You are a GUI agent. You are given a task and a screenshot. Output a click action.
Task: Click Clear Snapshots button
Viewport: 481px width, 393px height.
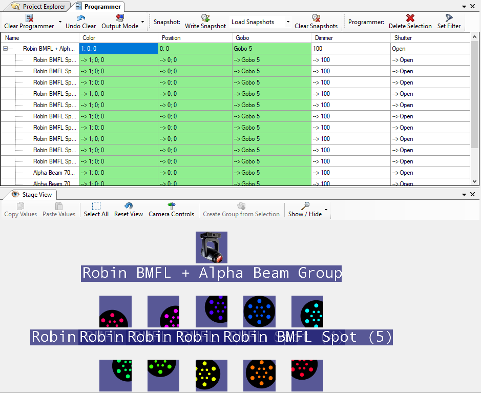click(316, 22)
